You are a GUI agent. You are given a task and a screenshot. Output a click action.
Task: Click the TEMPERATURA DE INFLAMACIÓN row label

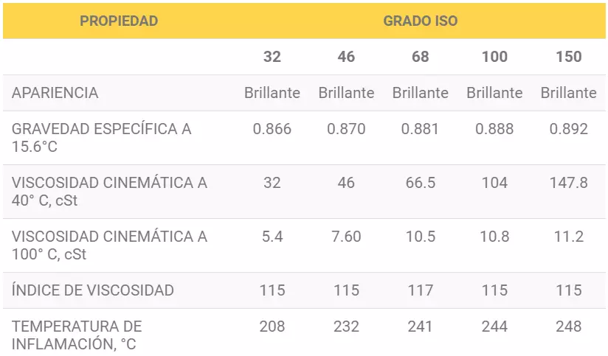[x=77, y=335]
